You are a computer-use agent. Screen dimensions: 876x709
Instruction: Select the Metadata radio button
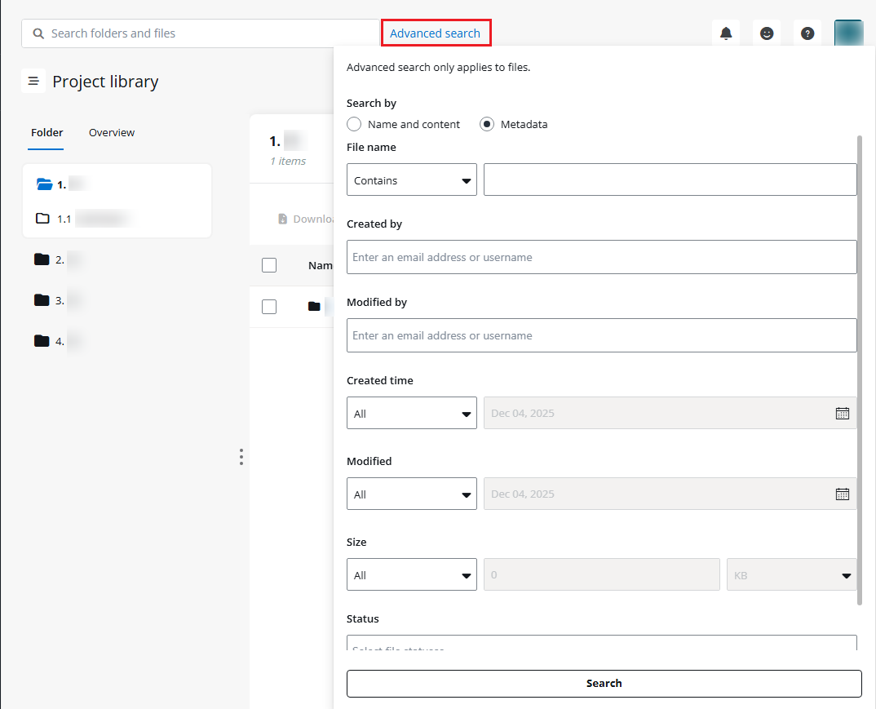(487, 124)
